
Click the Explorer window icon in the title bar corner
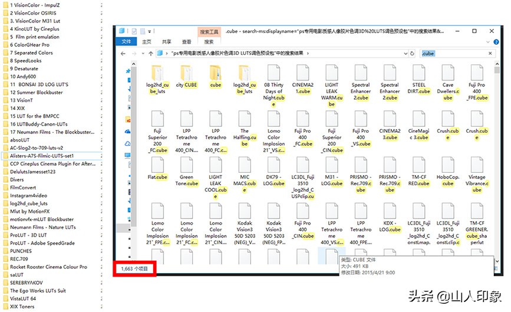(122, 31)
